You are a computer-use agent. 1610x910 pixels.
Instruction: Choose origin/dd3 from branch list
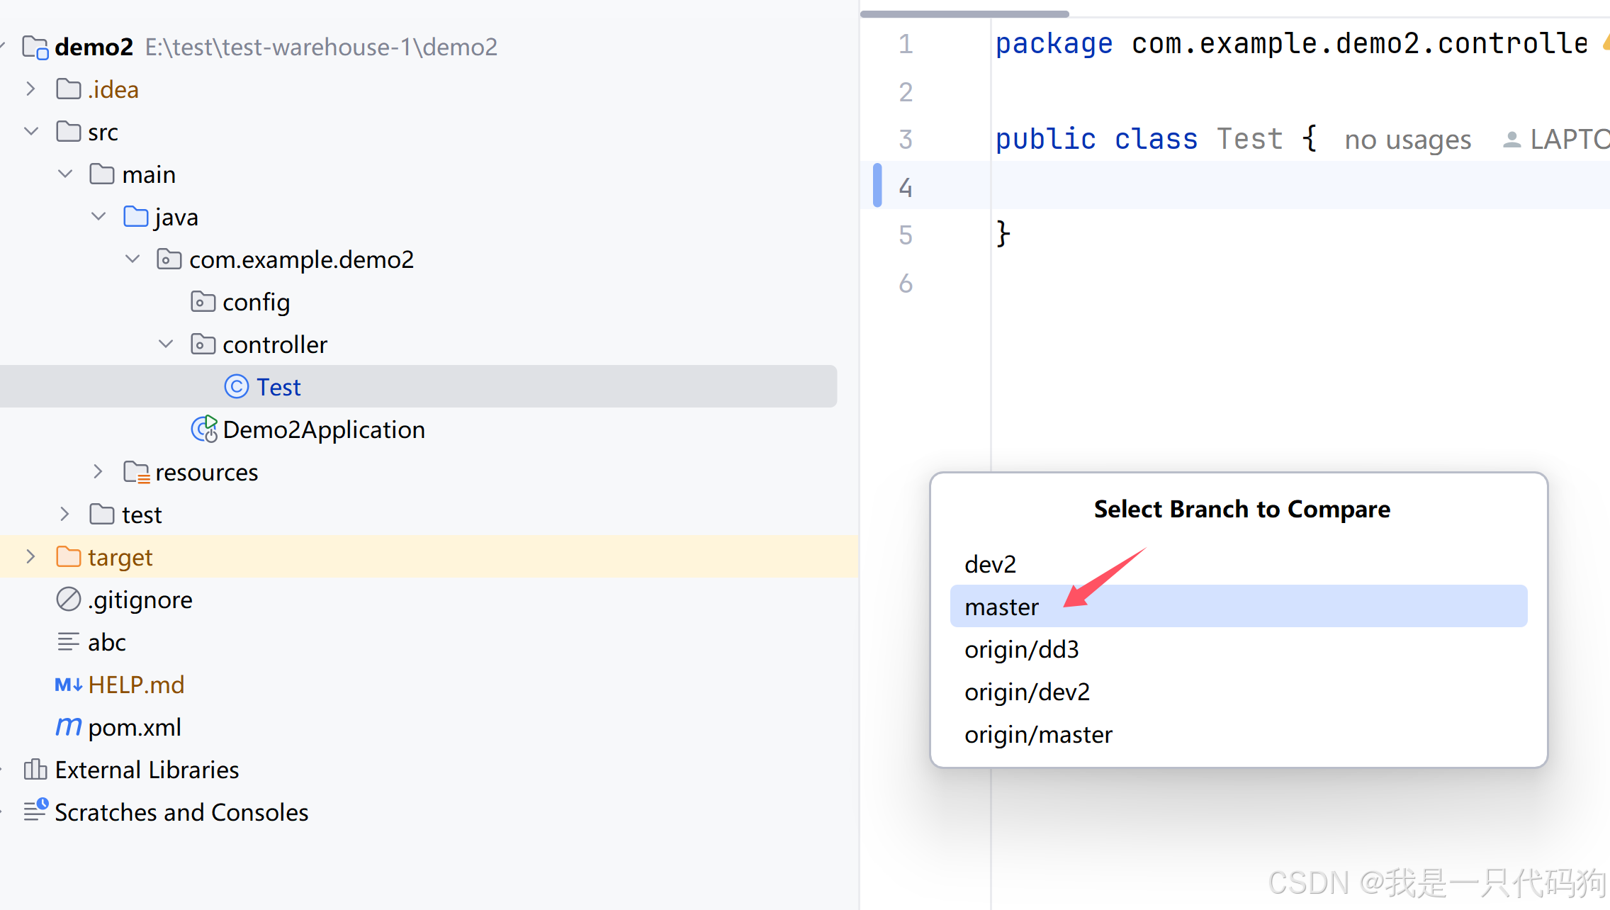(x=1021, y=649)
